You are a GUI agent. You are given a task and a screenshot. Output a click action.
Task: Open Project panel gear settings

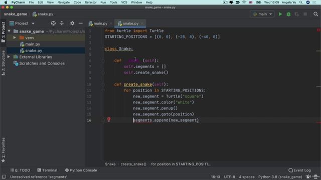72,23
